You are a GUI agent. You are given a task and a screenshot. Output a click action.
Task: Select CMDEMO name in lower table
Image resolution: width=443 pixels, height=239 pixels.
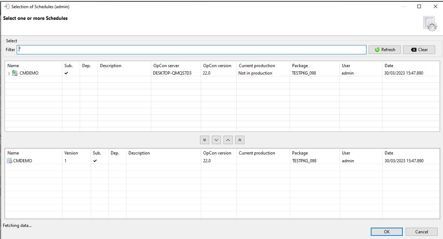pyautogui.click(x=22, y=161)
